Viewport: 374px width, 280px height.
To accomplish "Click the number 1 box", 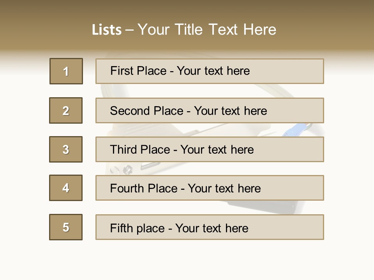I will click(66, 71).
